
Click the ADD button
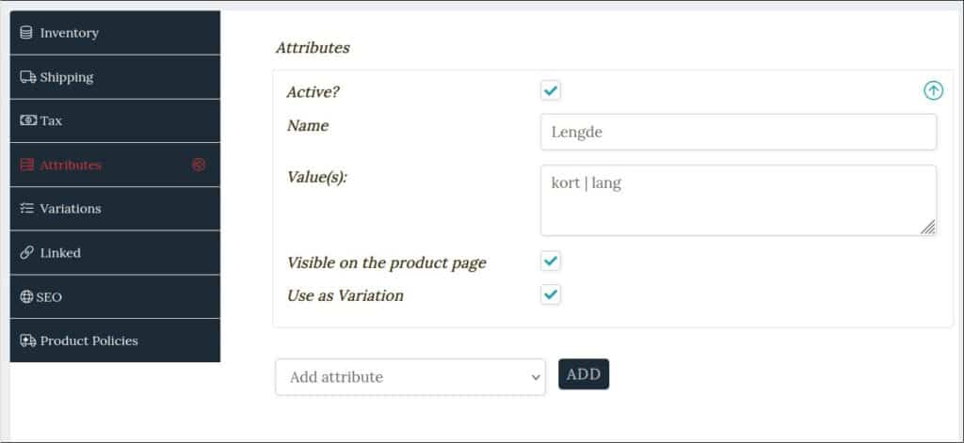point(584,374)
